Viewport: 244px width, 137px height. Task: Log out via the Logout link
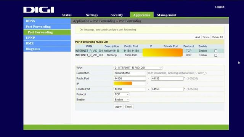[220, 7]
